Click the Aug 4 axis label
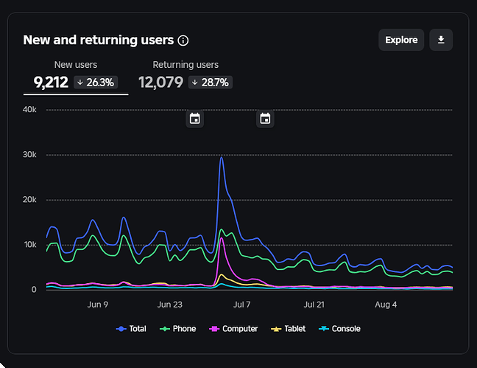Viewport: 477px width, 368px height. coord(386,305)
